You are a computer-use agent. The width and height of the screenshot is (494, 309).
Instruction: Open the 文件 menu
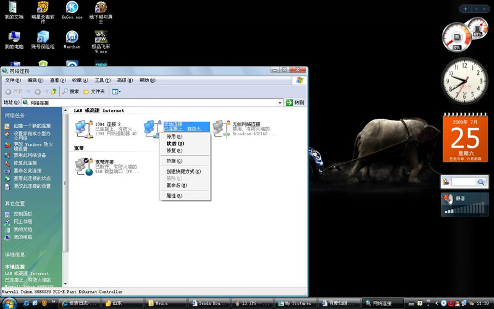(13, 80)
